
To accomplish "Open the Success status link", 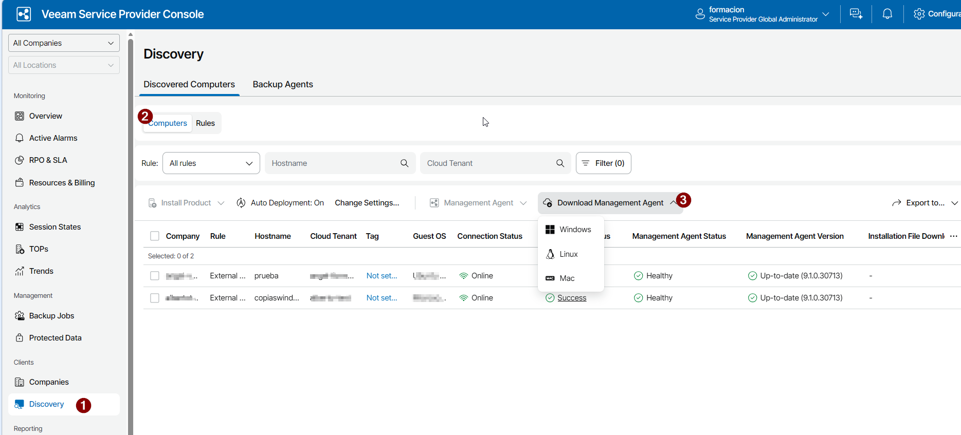I will [572, 298].
